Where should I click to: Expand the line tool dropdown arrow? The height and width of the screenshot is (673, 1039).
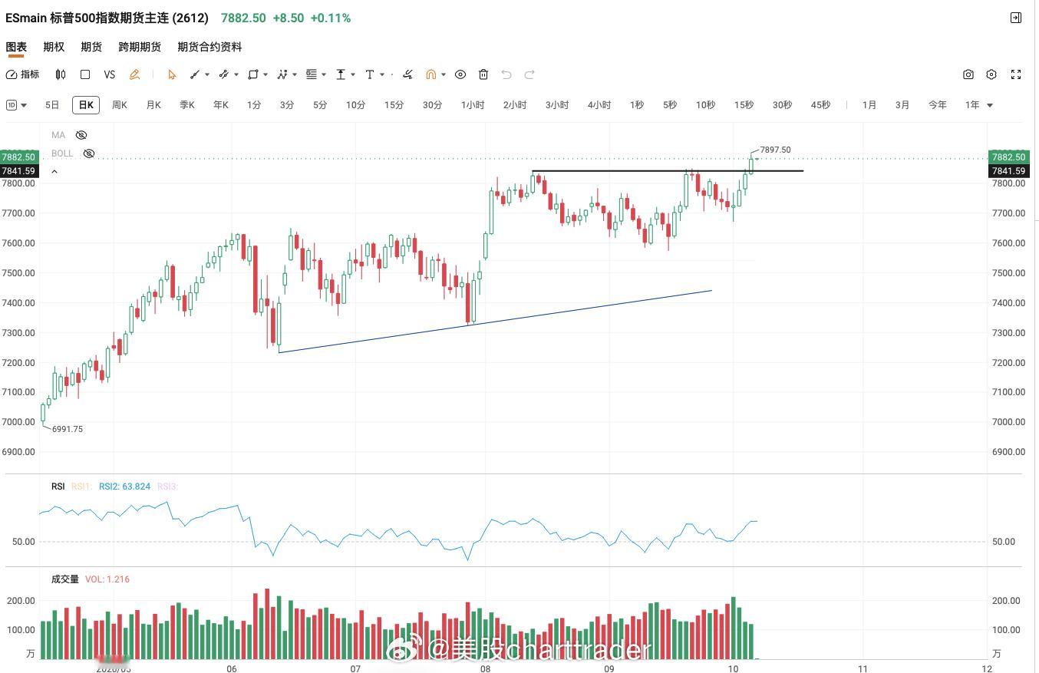tap(207, 74)
